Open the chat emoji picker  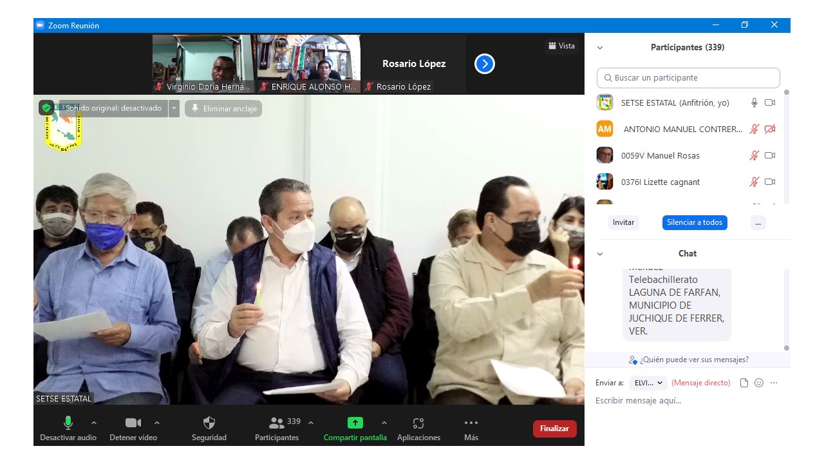759,383
